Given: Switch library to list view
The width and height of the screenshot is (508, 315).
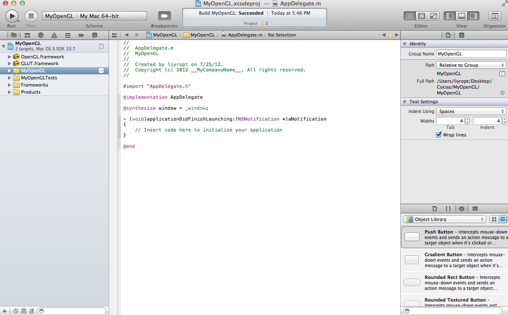Looking at the screenshot, I should coord(502,219).
